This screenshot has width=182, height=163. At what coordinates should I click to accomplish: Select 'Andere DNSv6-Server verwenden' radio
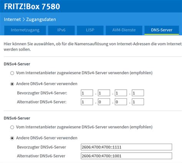click(12, 138)
